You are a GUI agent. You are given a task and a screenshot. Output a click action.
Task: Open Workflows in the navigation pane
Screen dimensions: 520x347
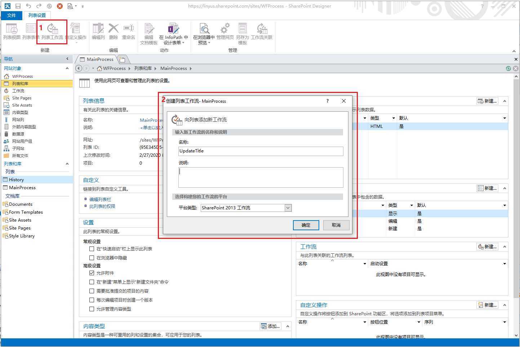click(18, 91)
